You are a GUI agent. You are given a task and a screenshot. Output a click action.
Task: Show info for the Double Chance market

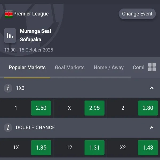pyautogui.click(x=8, y=128)
